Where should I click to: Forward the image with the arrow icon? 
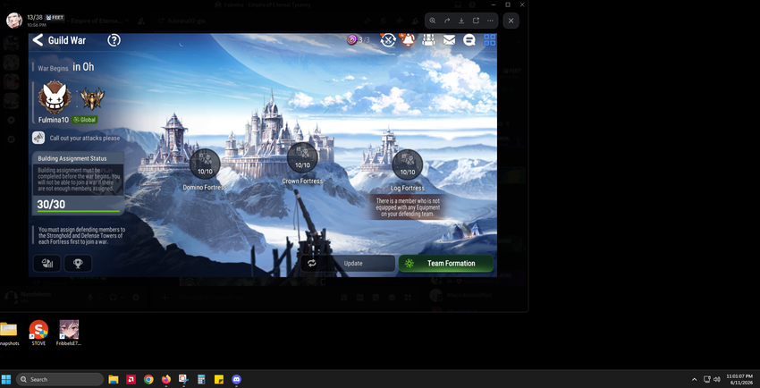pos(447,21)
